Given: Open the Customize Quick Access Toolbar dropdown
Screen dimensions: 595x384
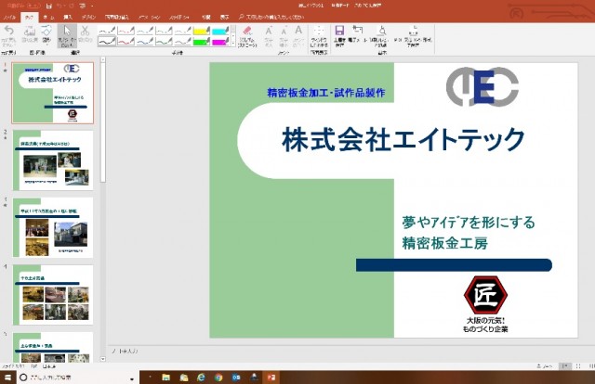Looking at the screenshot, I should [x=92, y=6].
